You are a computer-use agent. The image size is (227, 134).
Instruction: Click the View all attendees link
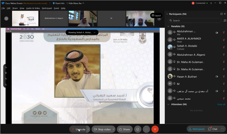click(x=221, y=104)
